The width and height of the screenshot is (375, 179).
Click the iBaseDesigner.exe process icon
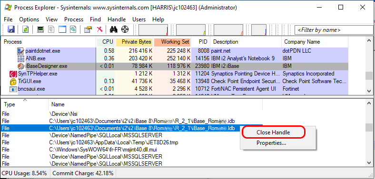(x=20, y=66)
